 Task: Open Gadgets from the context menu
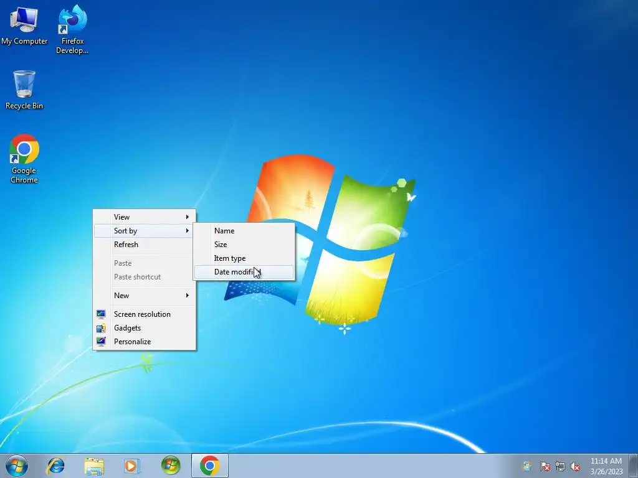144,328
